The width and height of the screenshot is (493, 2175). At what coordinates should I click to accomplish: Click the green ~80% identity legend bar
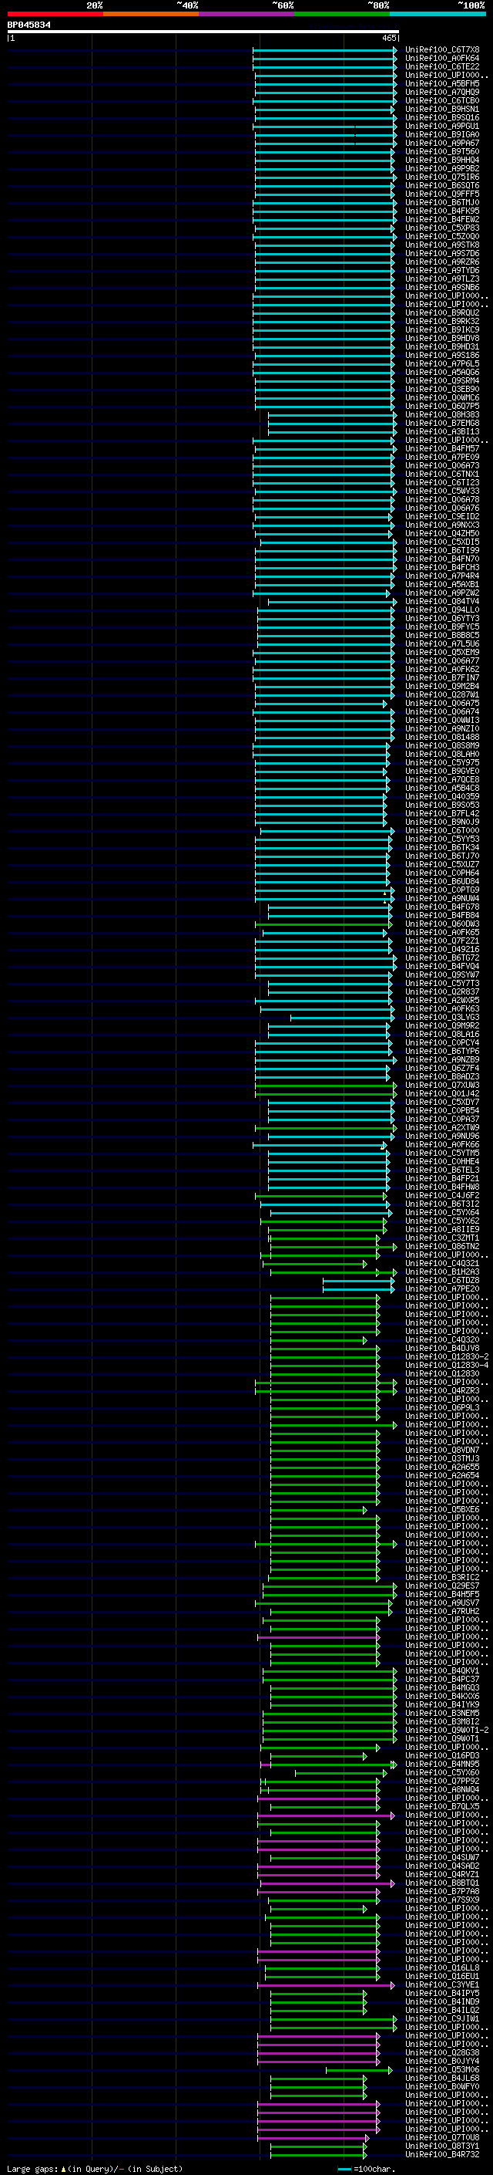[342, 14]
